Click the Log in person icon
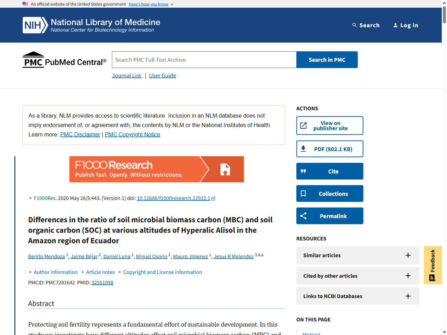The image size is (447, 335). pyautogui.click(x=395, y=25)
